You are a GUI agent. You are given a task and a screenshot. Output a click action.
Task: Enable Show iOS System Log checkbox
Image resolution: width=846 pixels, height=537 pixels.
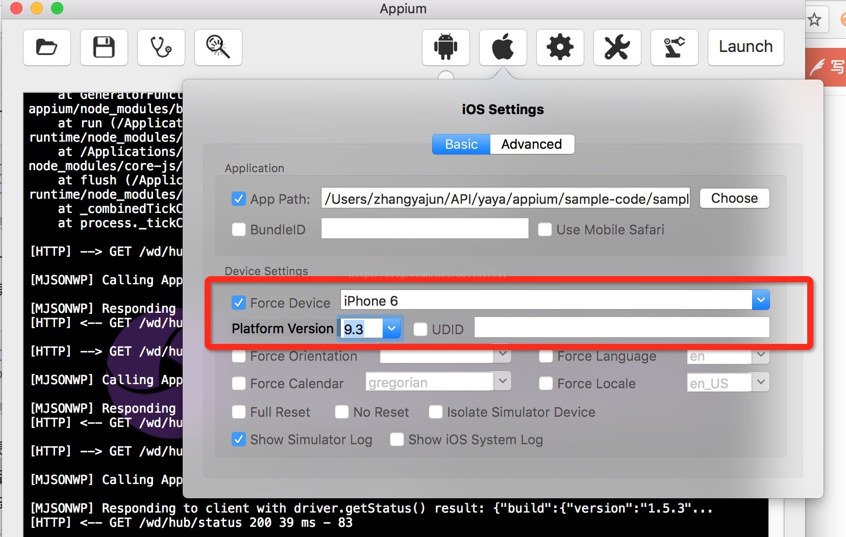pyautogui.click(x=397, y=439)
